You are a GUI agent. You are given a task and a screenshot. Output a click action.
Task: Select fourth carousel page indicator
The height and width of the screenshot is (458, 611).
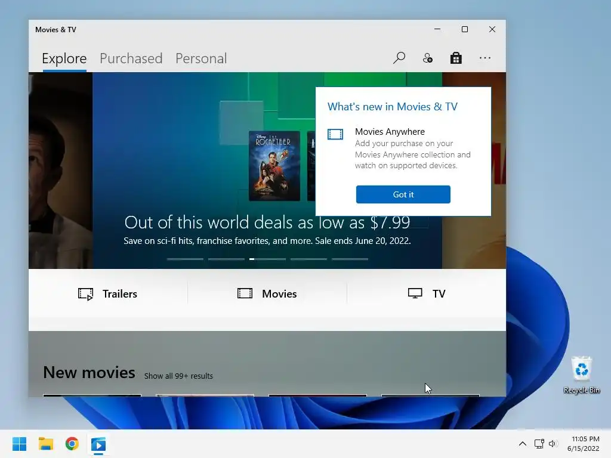click(x=308, y=259)
